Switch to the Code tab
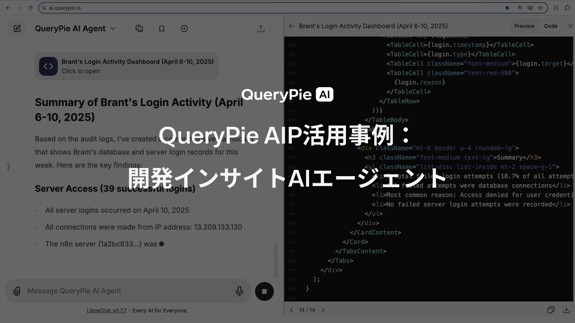Screen dimensions: 575x323 [551, 26]
